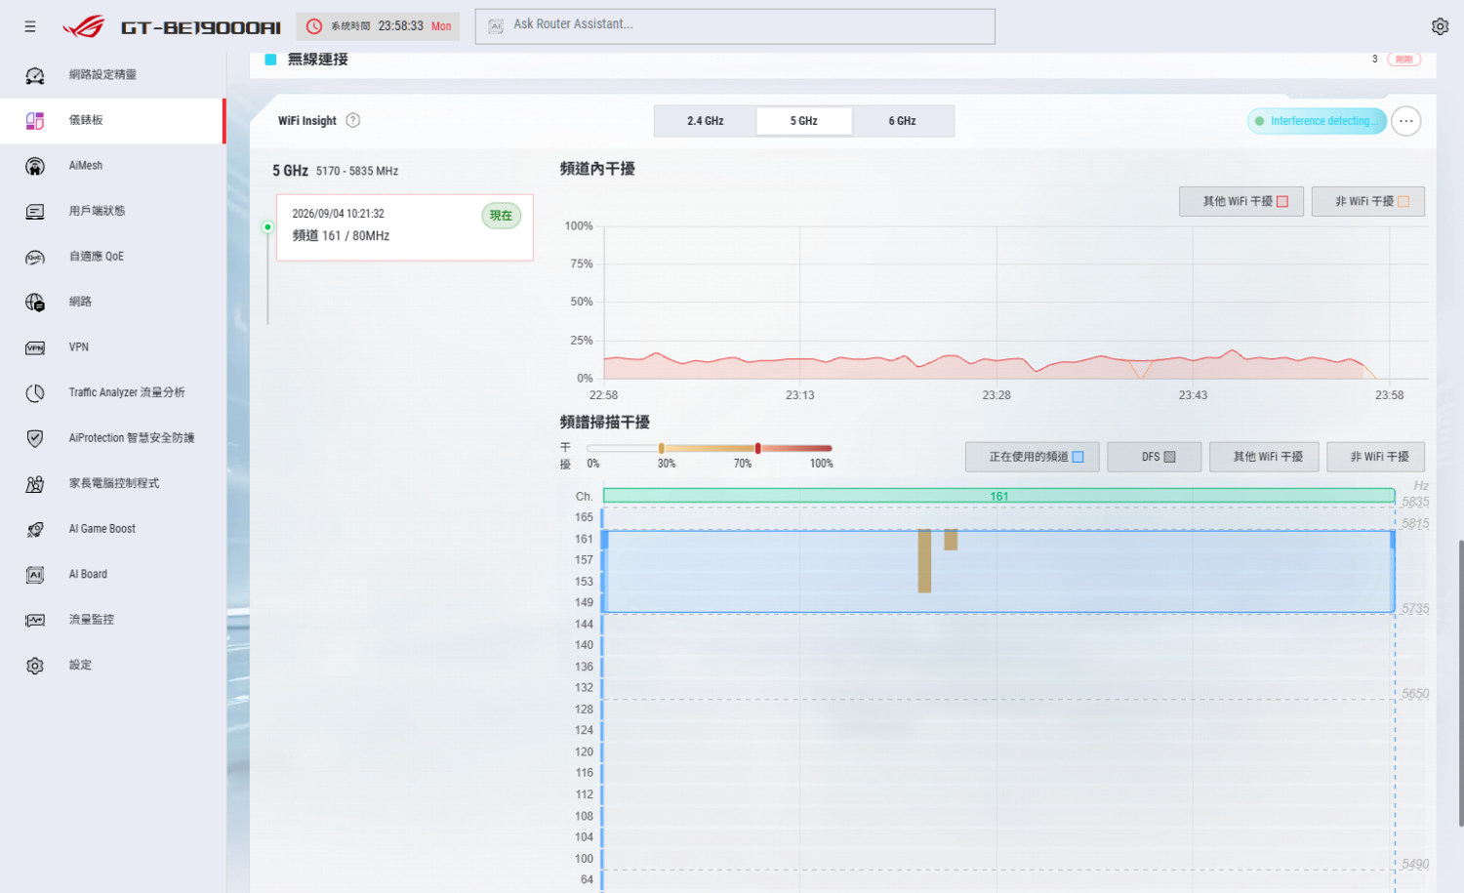Click the 5170 - 5835 MHz range text

pyautogui.click(x=357, y=171)
